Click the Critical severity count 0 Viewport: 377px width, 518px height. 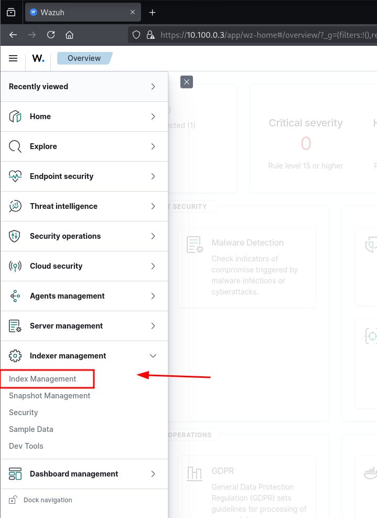(306, 143)
